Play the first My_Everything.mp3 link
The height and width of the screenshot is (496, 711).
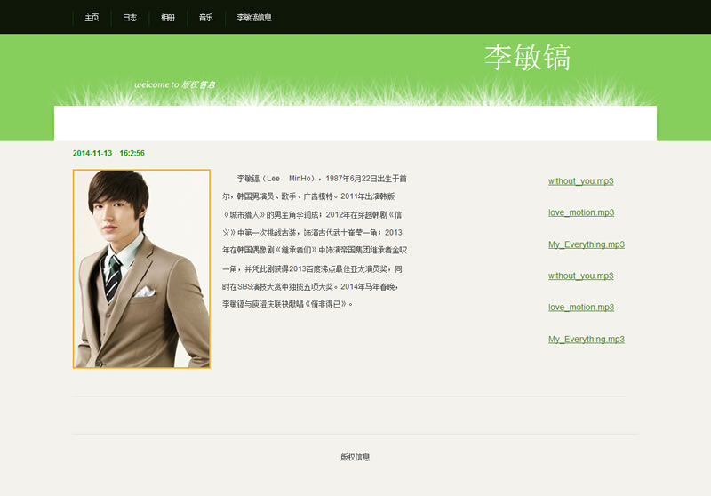(x=586, y=244)
